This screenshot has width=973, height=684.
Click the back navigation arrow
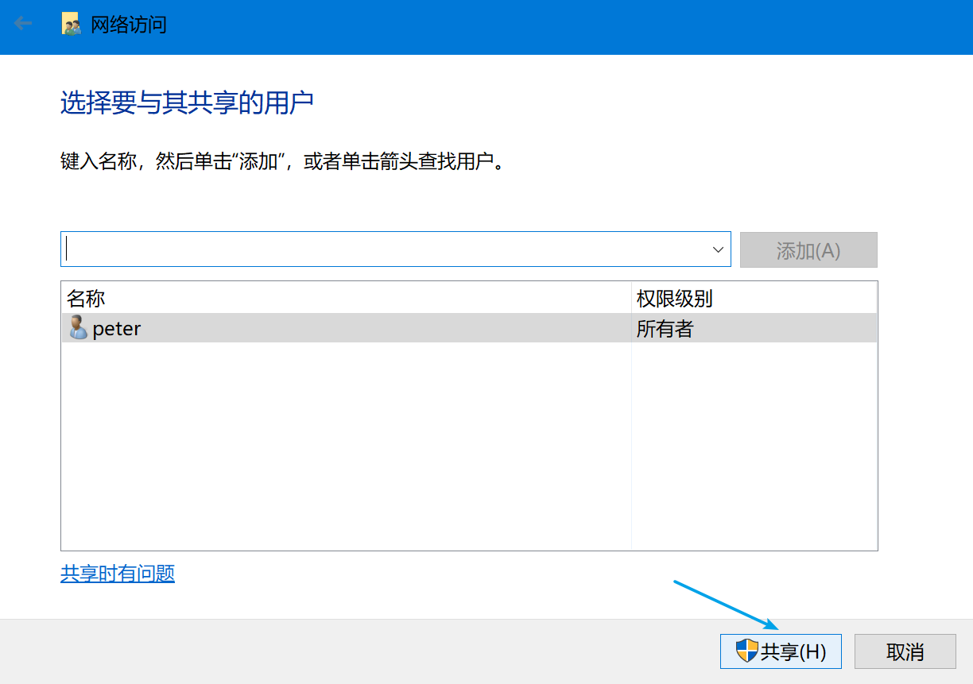pyautogui.click(x=24, y=23)
